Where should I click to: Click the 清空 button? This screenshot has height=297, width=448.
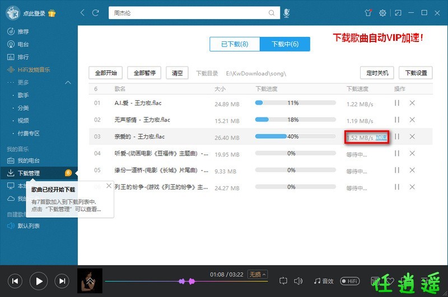[x=177, y=73]
